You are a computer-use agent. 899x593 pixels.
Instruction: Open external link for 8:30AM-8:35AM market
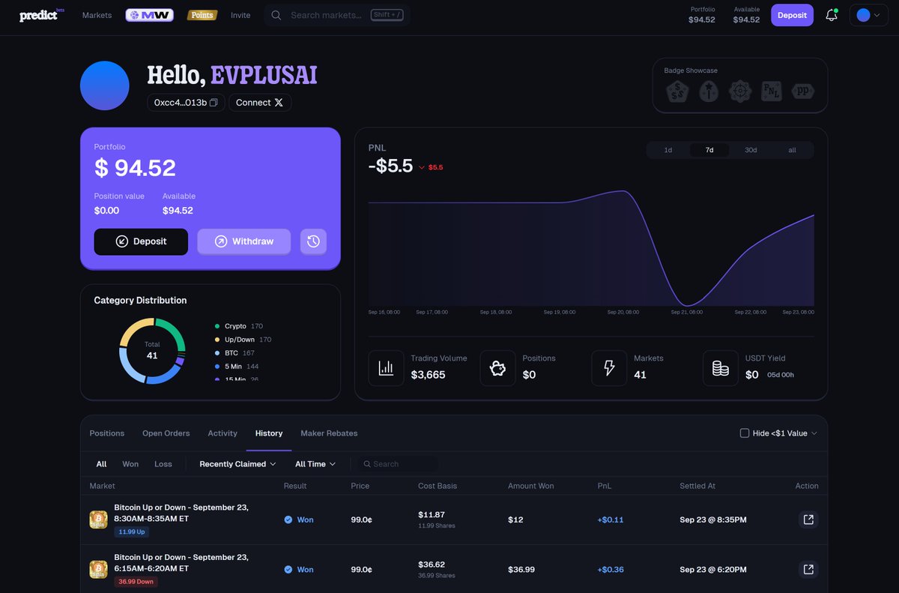[x=808, y=520]
